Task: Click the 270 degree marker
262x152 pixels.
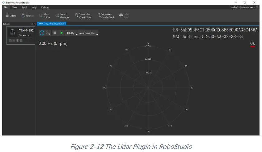Action: (x=104, y=88)
